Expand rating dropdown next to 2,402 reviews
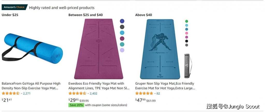Screen dimensions: 265x112 pos(88,93)
